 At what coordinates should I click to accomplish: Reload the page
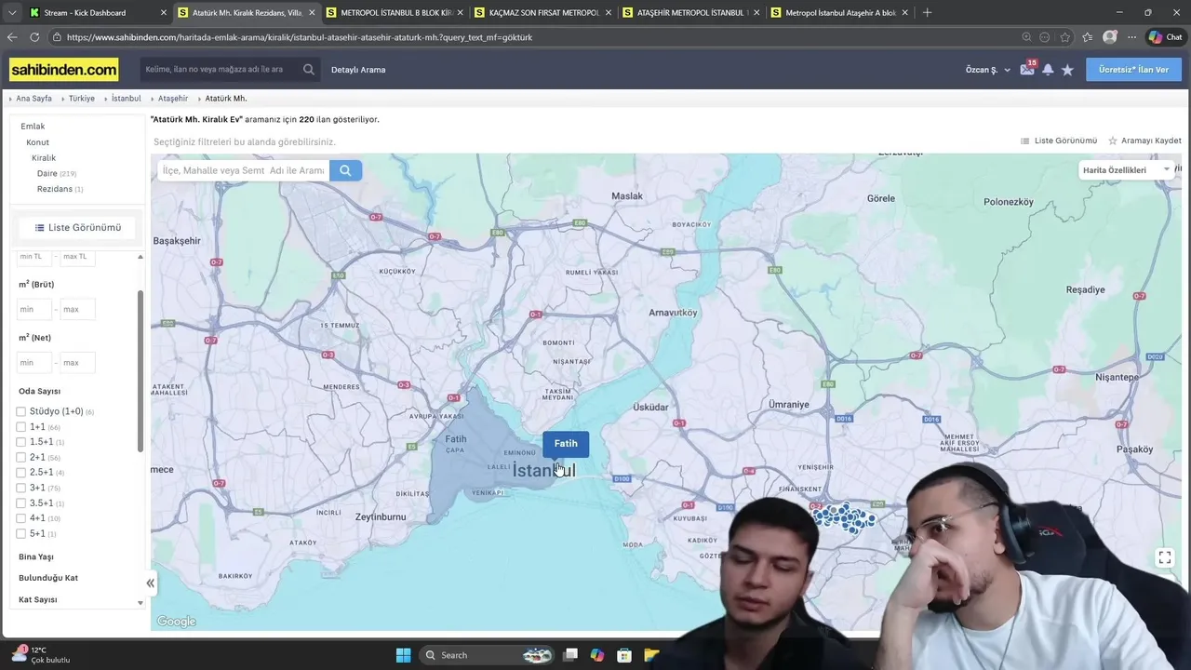point(34,37)
